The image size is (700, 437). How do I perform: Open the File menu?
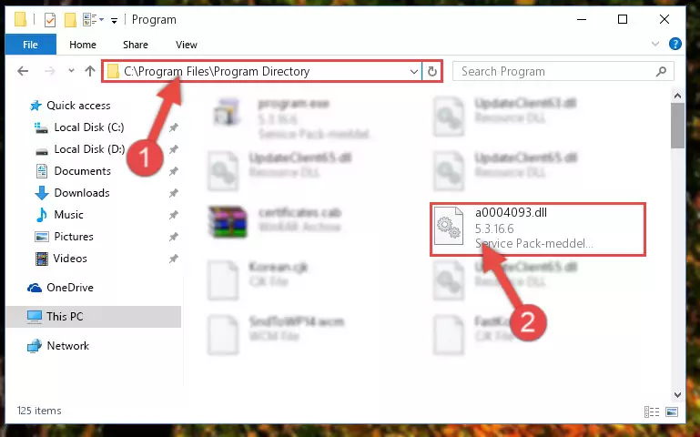[30, 45]
